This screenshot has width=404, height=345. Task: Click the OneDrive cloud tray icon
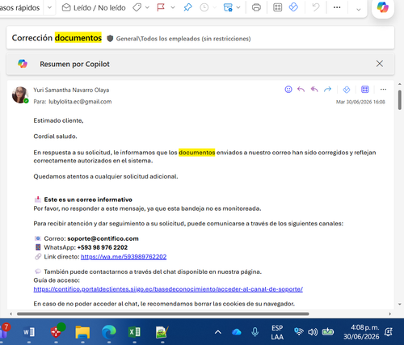coord(237,332)
